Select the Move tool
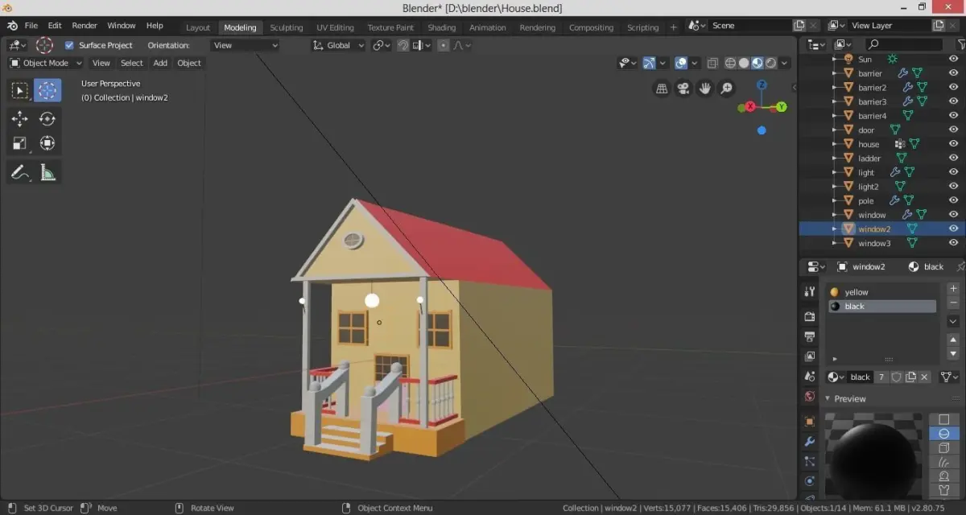966x515 pixels. click(x=20, y=119)
